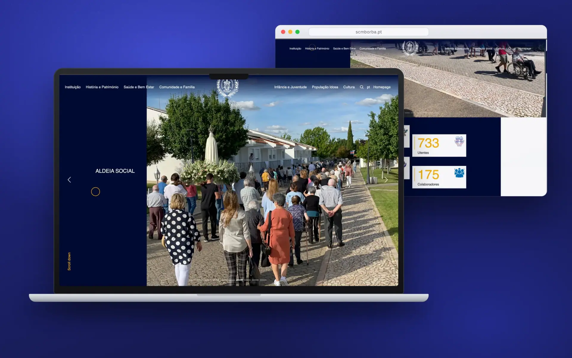Click Homepage in the browser window menu
The height and width of the screenshot is (358, 572).
525,49
